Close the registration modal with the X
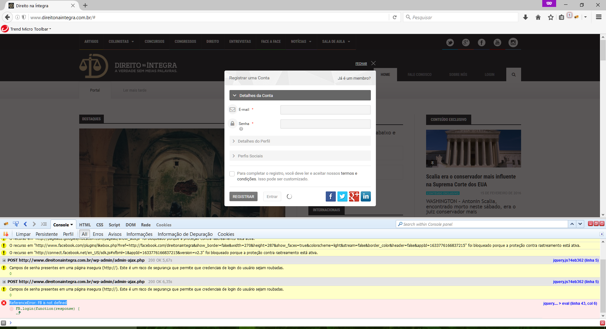The height and width of the screenshot is (329, 606). pos(373,63)
